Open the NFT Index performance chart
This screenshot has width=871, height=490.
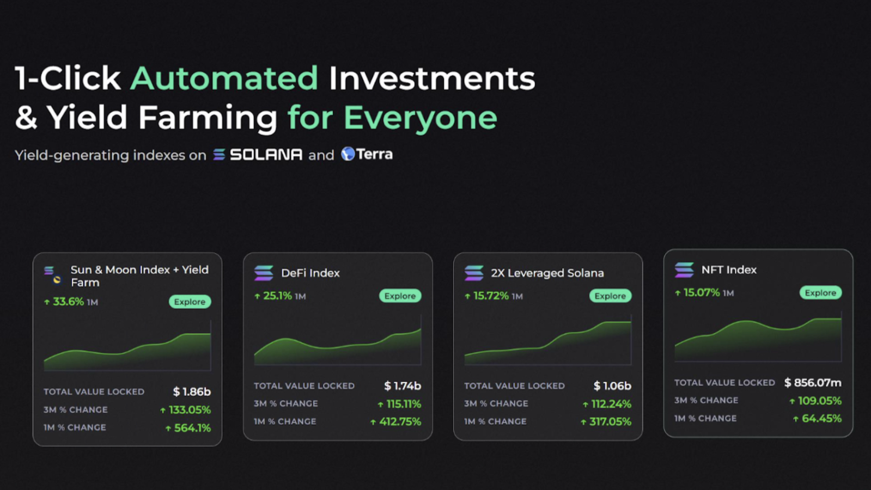(758, 339)
